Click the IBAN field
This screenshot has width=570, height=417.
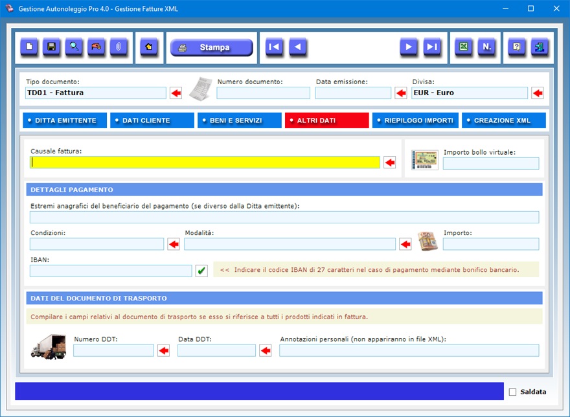pos(111,271)
